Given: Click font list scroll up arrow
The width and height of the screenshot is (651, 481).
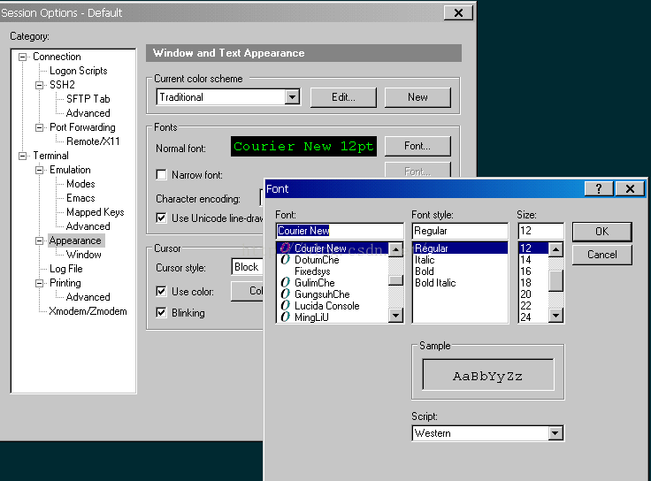Looking at the screenshot, I should click(x=395, y=249).
